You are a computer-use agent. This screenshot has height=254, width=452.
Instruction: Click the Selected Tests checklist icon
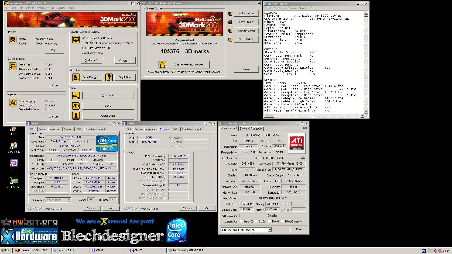pyautogui.click(x=13, y=66)
